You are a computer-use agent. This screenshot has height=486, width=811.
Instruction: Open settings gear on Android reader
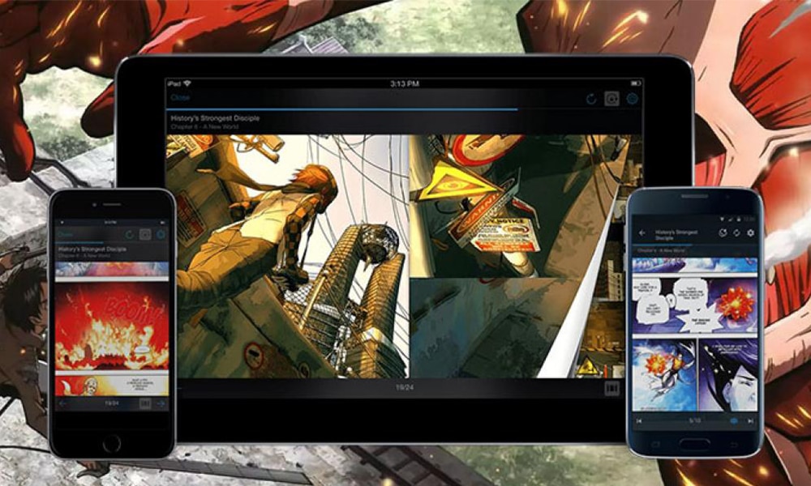[x=750, y=233]
